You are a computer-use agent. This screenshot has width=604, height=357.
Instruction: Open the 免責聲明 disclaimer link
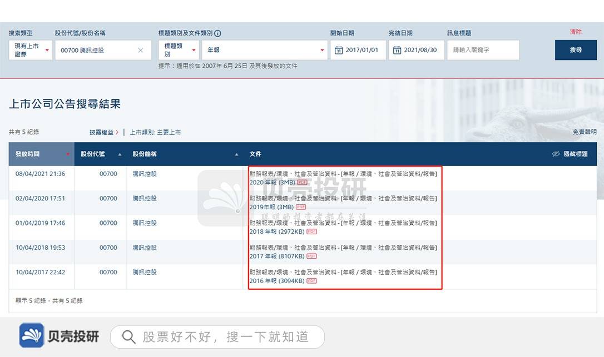(585, 132)
